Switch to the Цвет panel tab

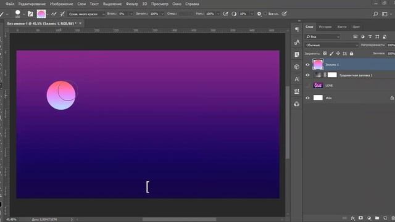pos(356,27)
